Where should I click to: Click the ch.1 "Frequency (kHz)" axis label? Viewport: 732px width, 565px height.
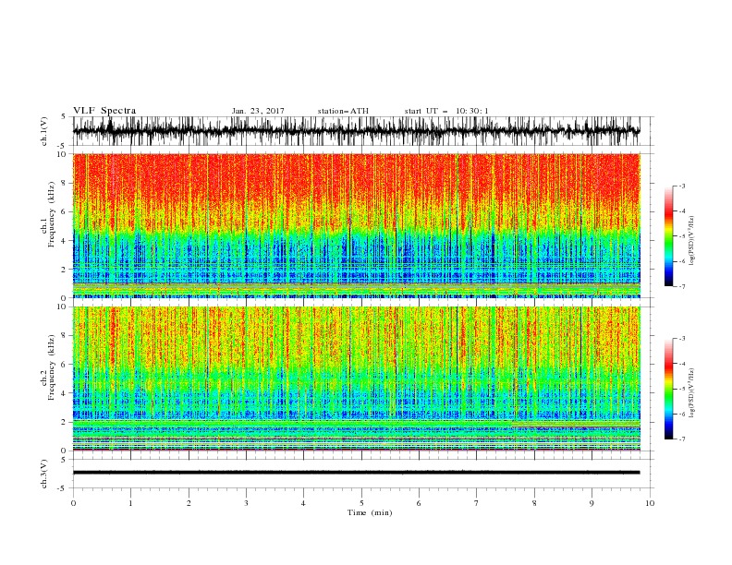(51, 215)
